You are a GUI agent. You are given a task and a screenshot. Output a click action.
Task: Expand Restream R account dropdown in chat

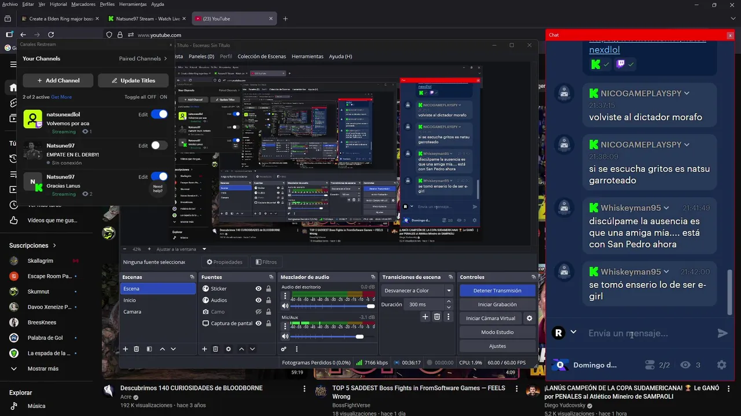[x=573, y=332]
